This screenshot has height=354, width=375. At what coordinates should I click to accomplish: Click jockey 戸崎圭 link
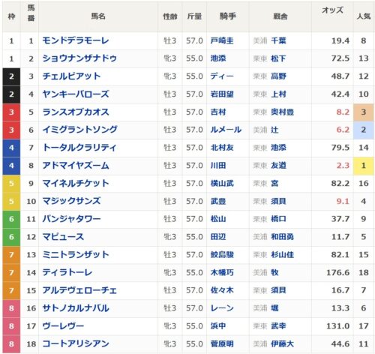point(222,40)
